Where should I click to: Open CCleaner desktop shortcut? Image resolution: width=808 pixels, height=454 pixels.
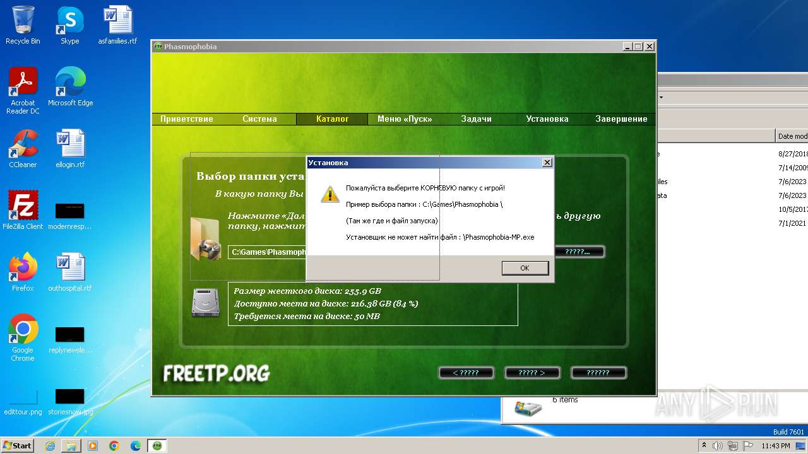click(x=23, y=149)
